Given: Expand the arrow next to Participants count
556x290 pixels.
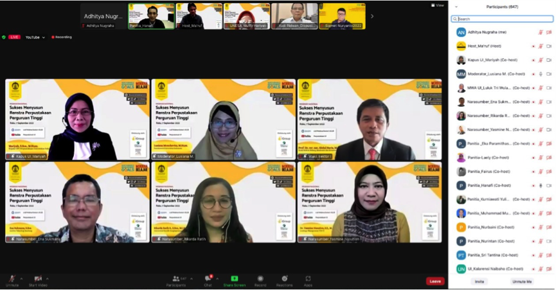Looking at the screenshot, I should [191, 278].
